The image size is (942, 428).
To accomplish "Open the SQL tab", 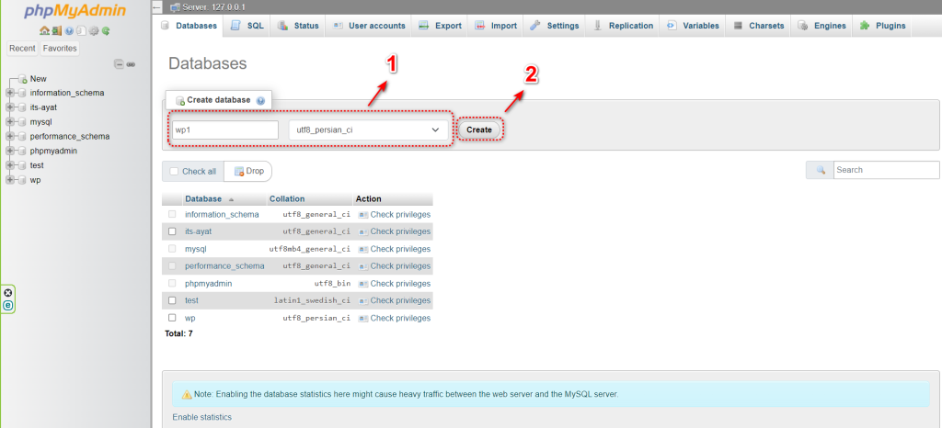I will point(247,26).
